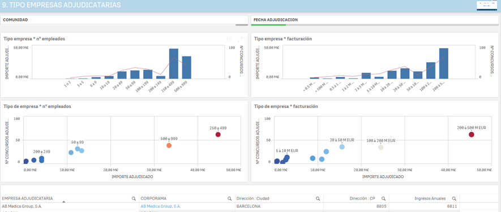Search the Ingresos Anuales column
This screenshot has width=501, height=212.
pyautogui.click(x=453, y=198)
